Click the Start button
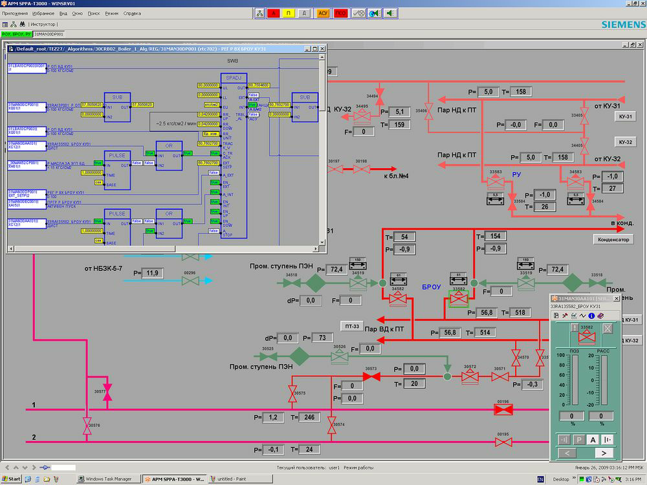 [x=11, y=479]
